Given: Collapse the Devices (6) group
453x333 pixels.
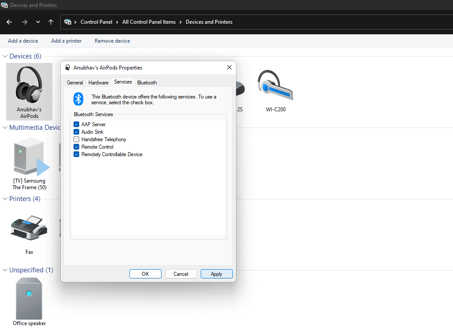Looking at the screenshot, I should (x=5, y=56).
